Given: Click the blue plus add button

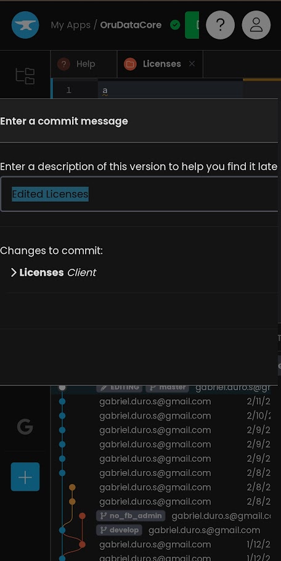Looking at the screenshot, I should (25, 477).
